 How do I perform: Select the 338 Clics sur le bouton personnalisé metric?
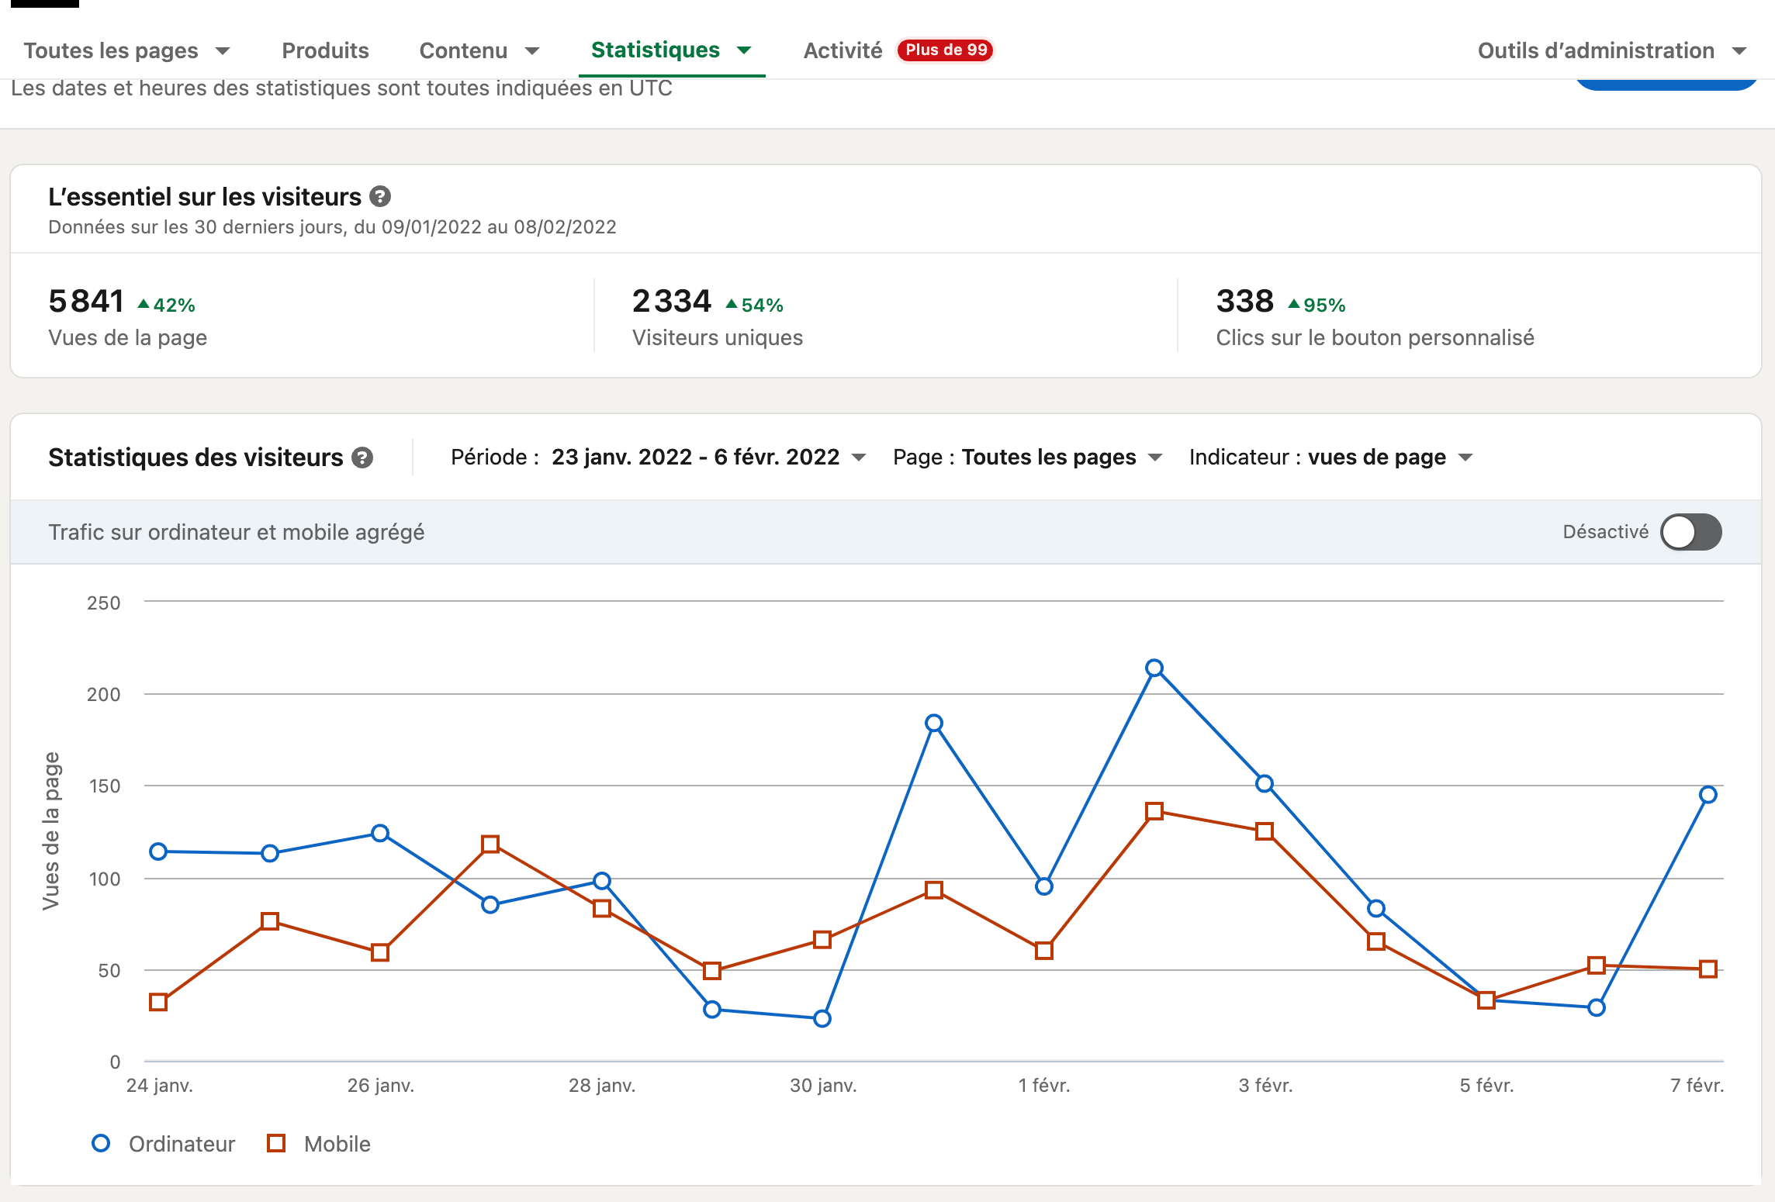(x=1375, y=316)
